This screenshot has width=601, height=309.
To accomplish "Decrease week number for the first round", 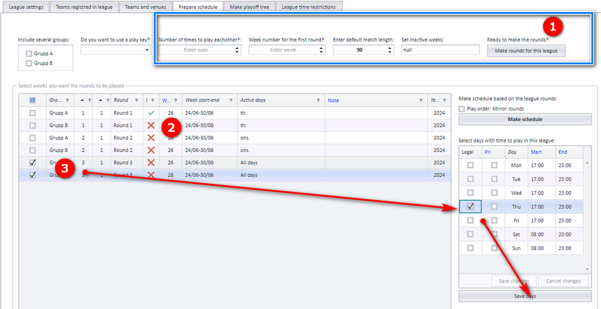I will point(321,52).
